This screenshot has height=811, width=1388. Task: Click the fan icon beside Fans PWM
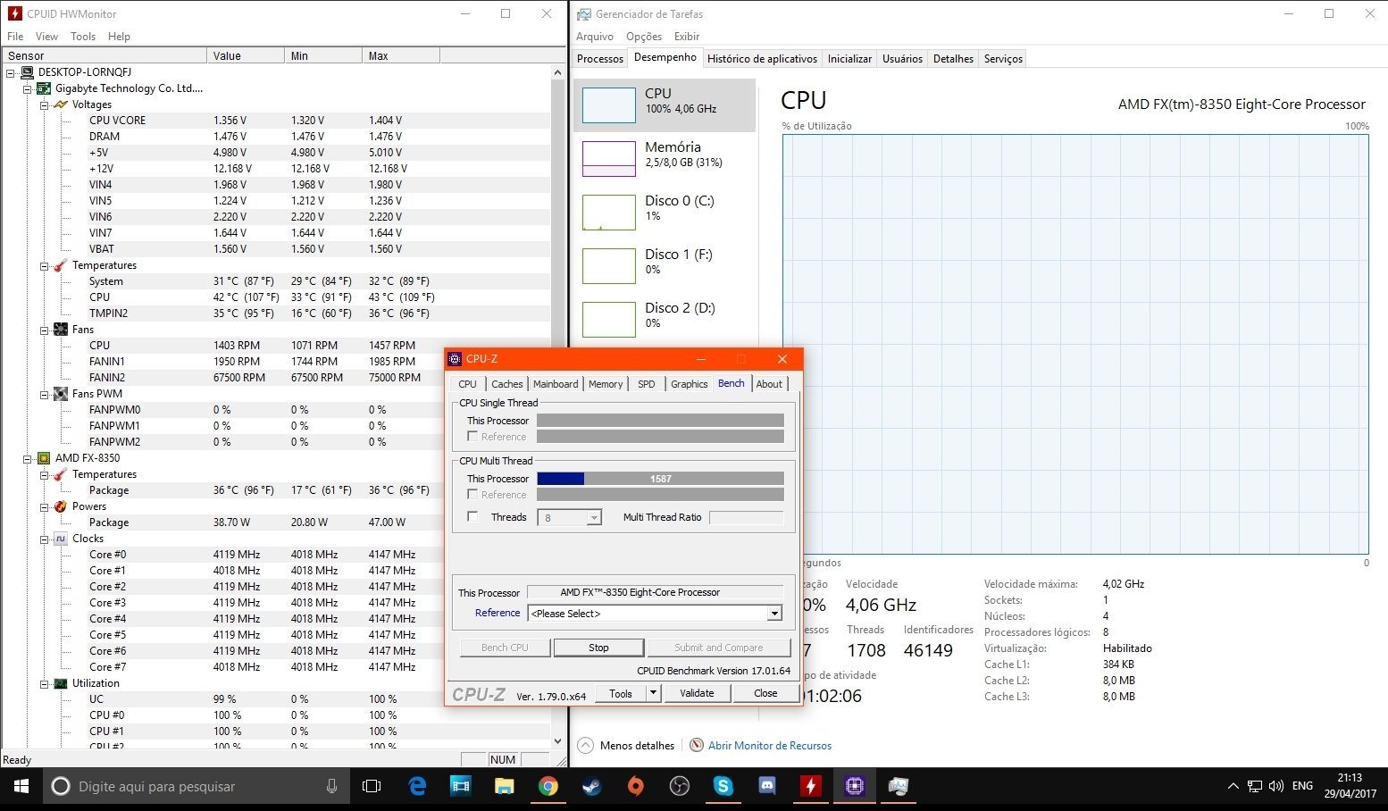61,394
